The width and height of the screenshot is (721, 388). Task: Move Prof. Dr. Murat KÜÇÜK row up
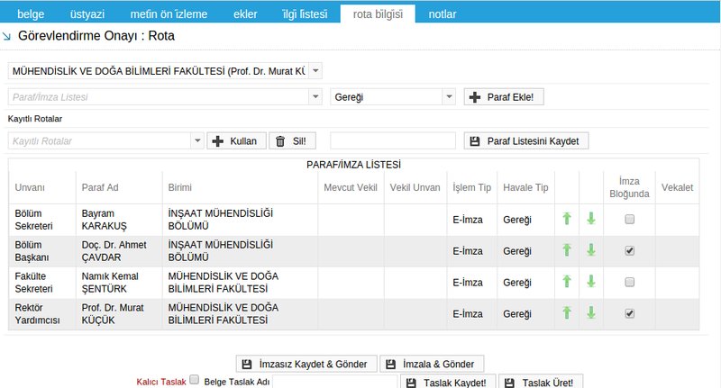point(567,313)
